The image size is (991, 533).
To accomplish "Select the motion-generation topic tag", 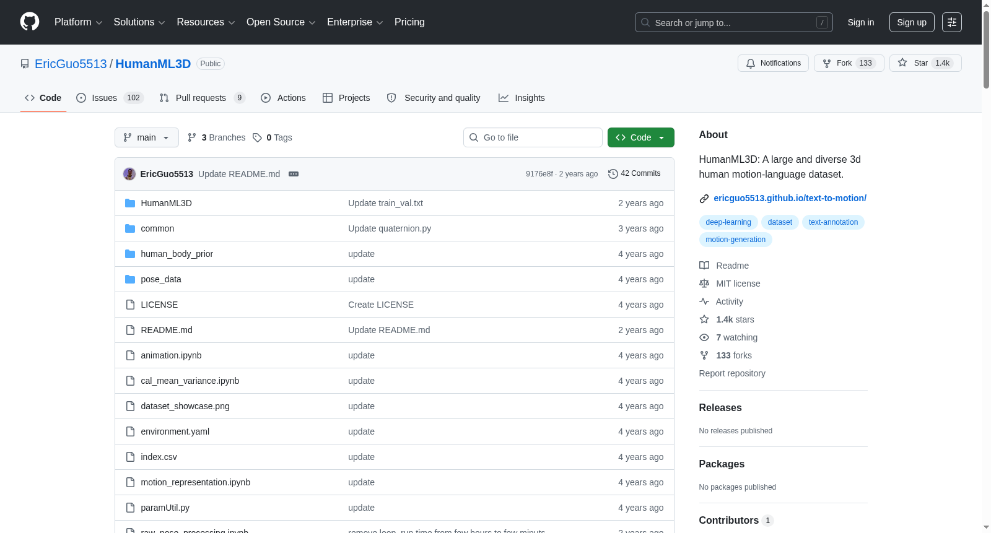I will tap(736, 240).
